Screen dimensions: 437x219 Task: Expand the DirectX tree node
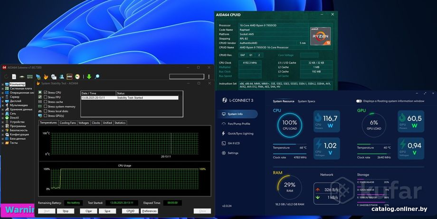3,118
